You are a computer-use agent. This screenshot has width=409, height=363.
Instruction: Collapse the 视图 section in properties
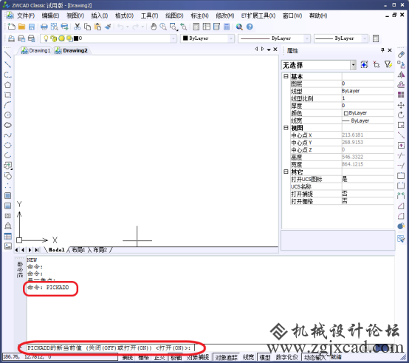pyautogui.click(x=286, y=127)
